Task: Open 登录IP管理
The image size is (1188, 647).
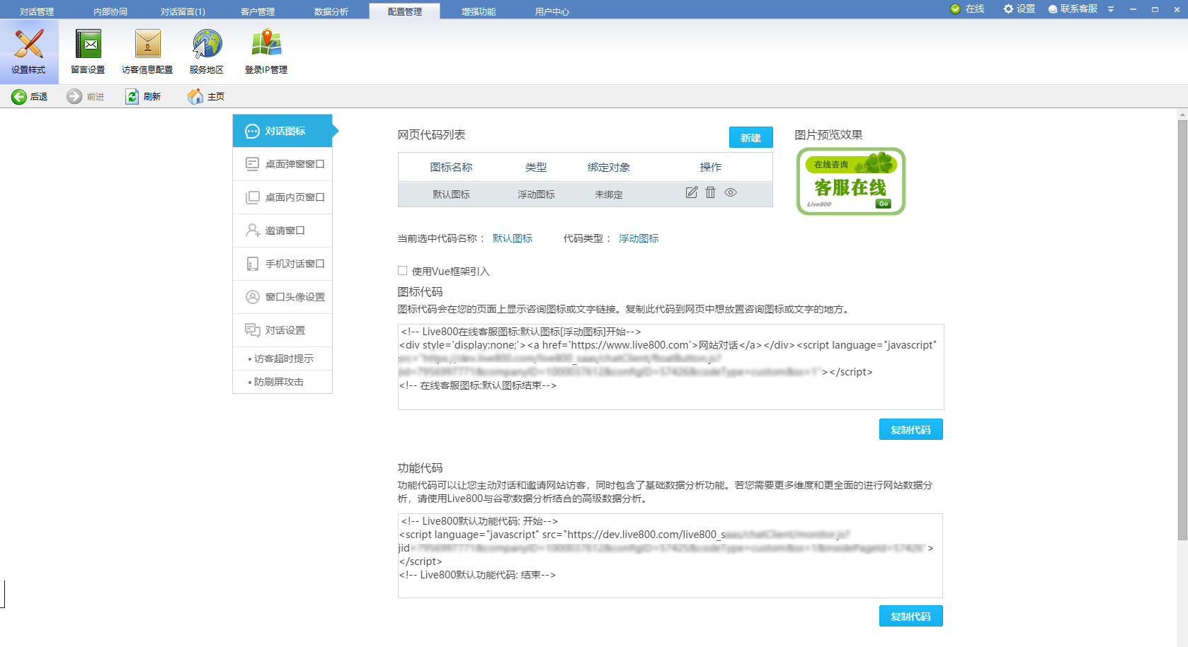Action: [x=265, y=49]
